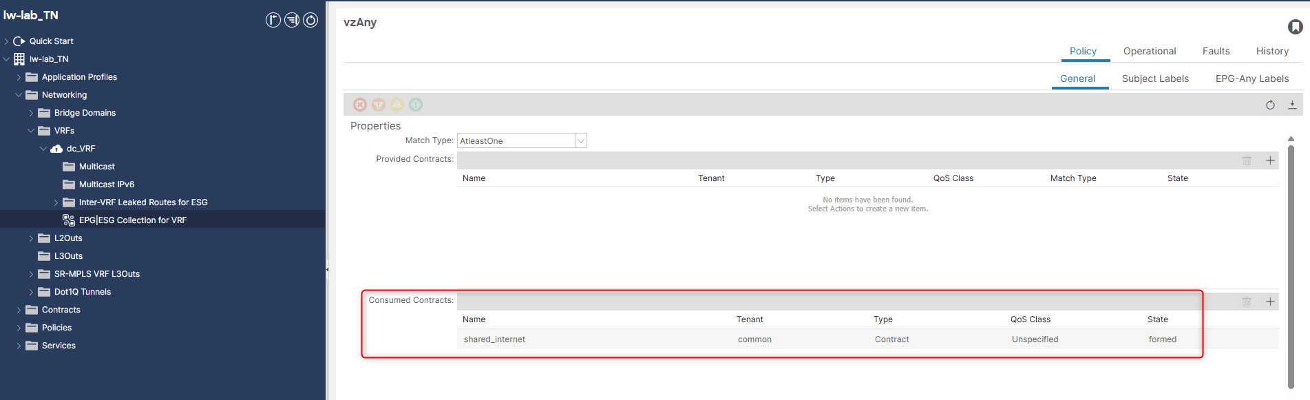The height and width of the screenshot is (400, 1310).
Task: Switch to the Operational tab
Action: (1149, 51)
